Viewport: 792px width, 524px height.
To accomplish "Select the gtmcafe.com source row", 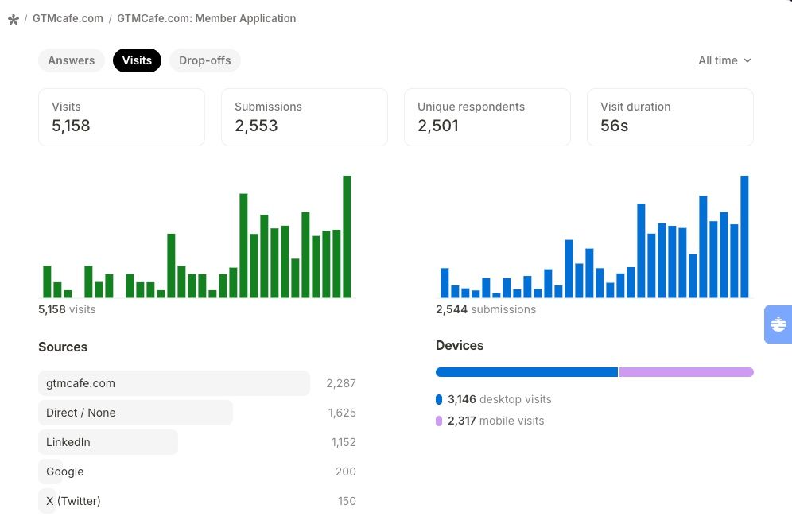I will [197, 383].
